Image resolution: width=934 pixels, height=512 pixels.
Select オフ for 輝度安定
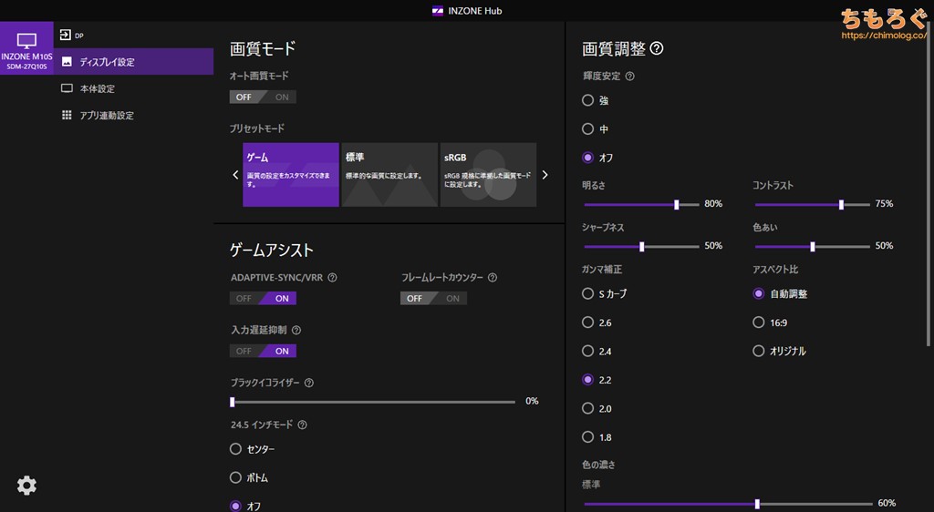pyautogui.click(x=588, y=158)
